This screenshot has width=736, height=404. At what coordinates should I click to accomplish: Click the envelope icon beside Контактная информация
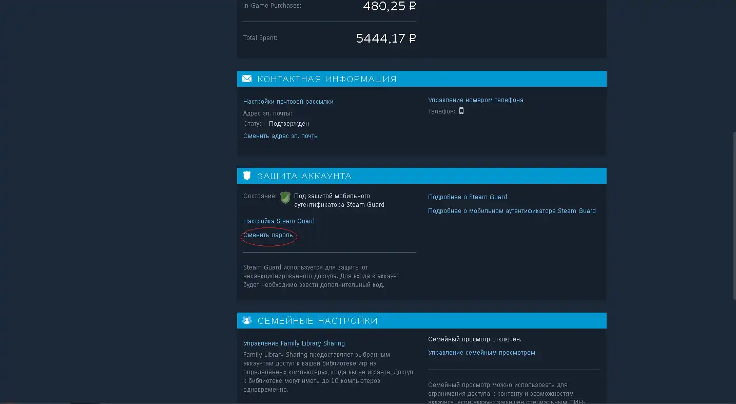click(247, 79)
